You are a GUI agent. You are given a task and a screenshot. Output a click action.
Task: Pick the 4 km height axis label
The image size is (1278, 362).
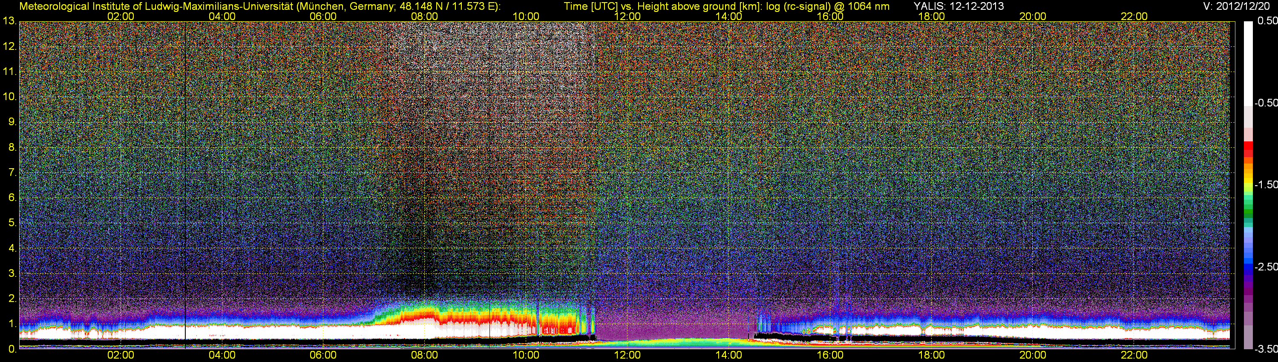tap(12, 248)
